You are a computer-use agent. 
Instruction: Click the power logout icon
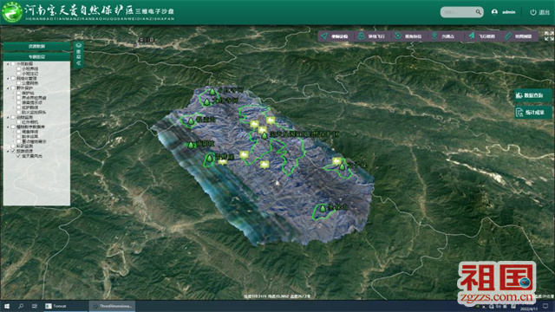tap(533, 12)
